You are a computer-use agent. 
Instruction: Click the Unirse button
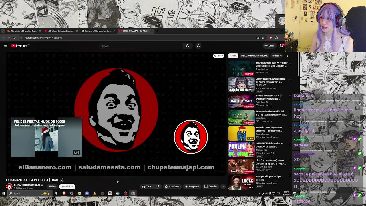(52, 187)
